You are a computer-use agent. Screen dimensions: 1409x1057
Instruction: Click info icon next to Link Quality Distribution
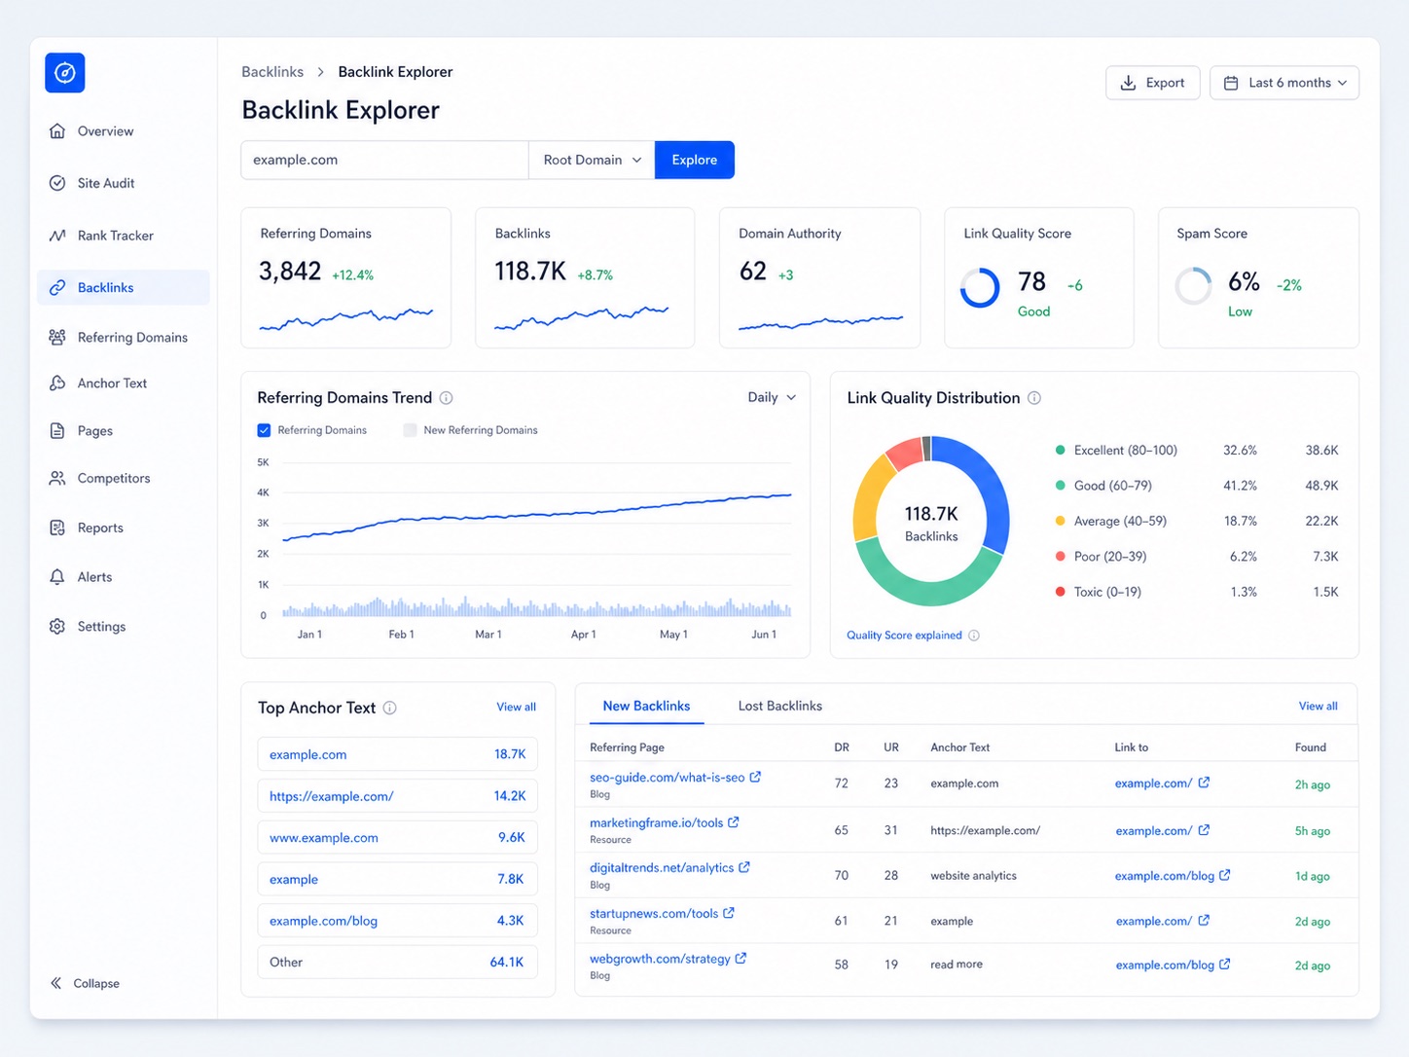click(x=1034, y=398)
